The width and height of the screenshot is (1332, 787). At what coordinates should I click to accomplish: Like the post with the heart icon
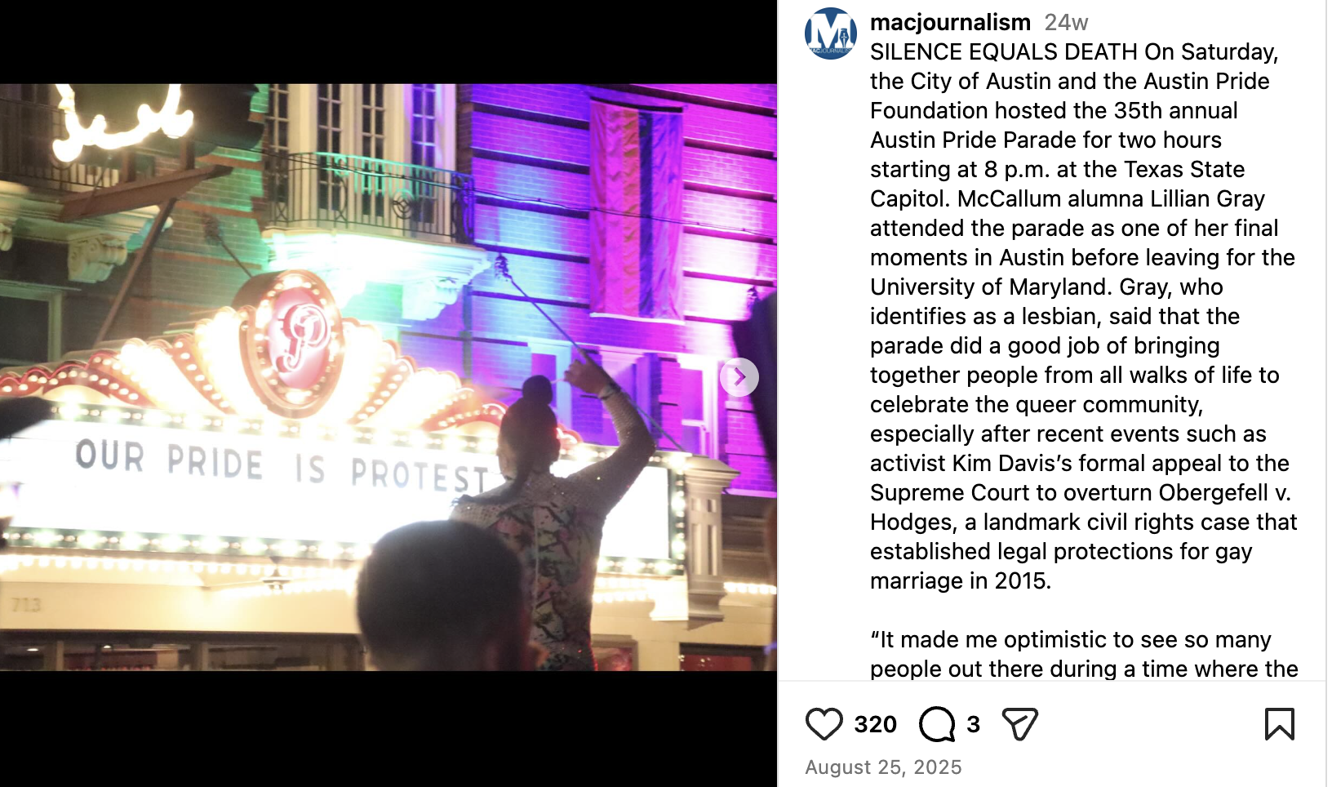coord(824,724)
